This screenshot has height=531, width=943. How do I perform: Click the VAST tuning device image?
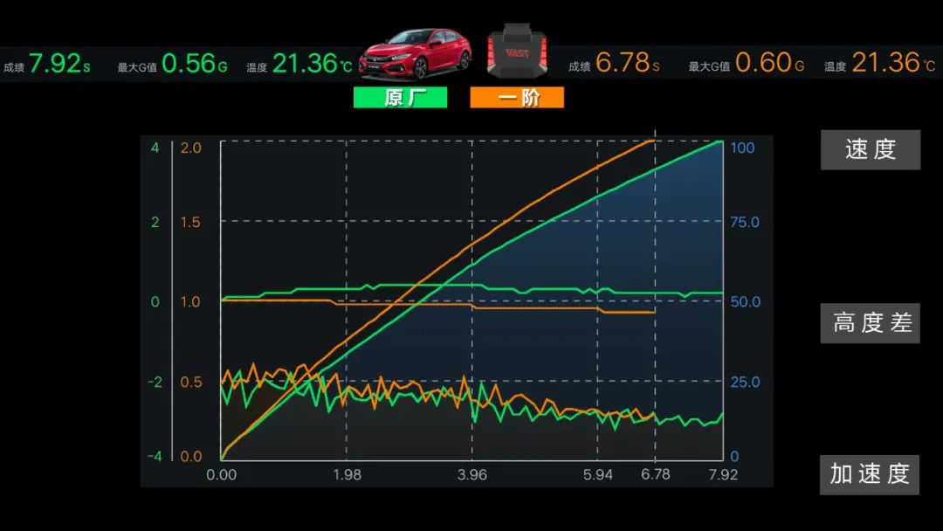[517, 52]
